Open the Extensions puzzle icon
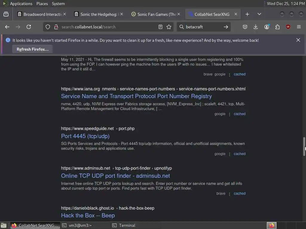Viewport: 306px width, 229px height. (x=277, y=27)
